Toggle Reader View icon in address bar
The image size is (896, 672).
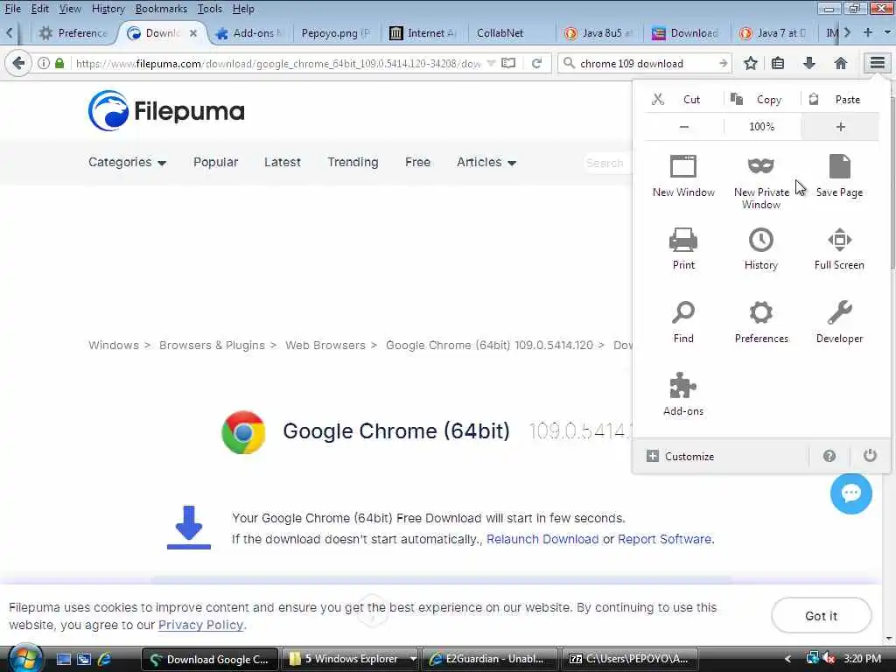[x=508, y=63]
